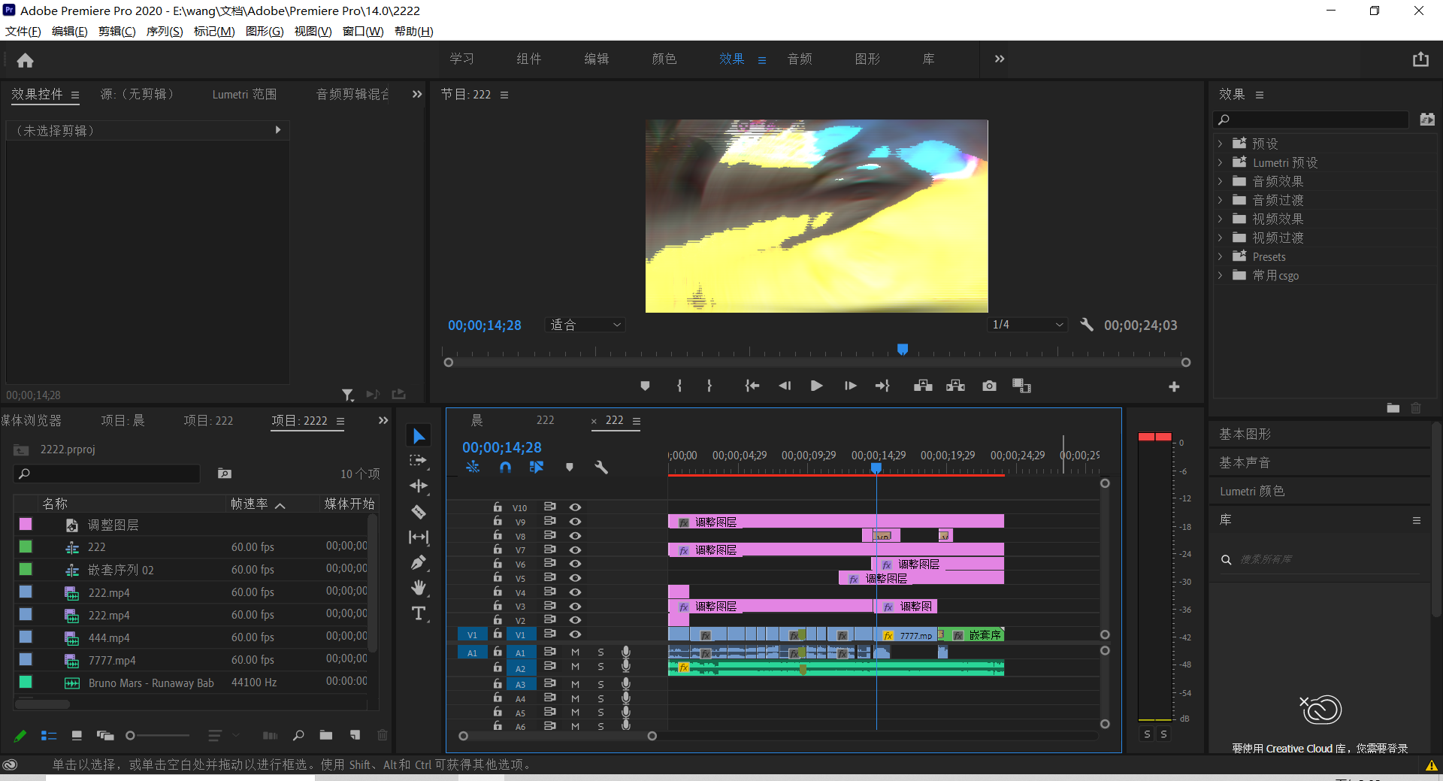The width and height of the screenshot is (1443, 781).
Task: Expand the 视频效果 folder
Action: coord(1220,219)
